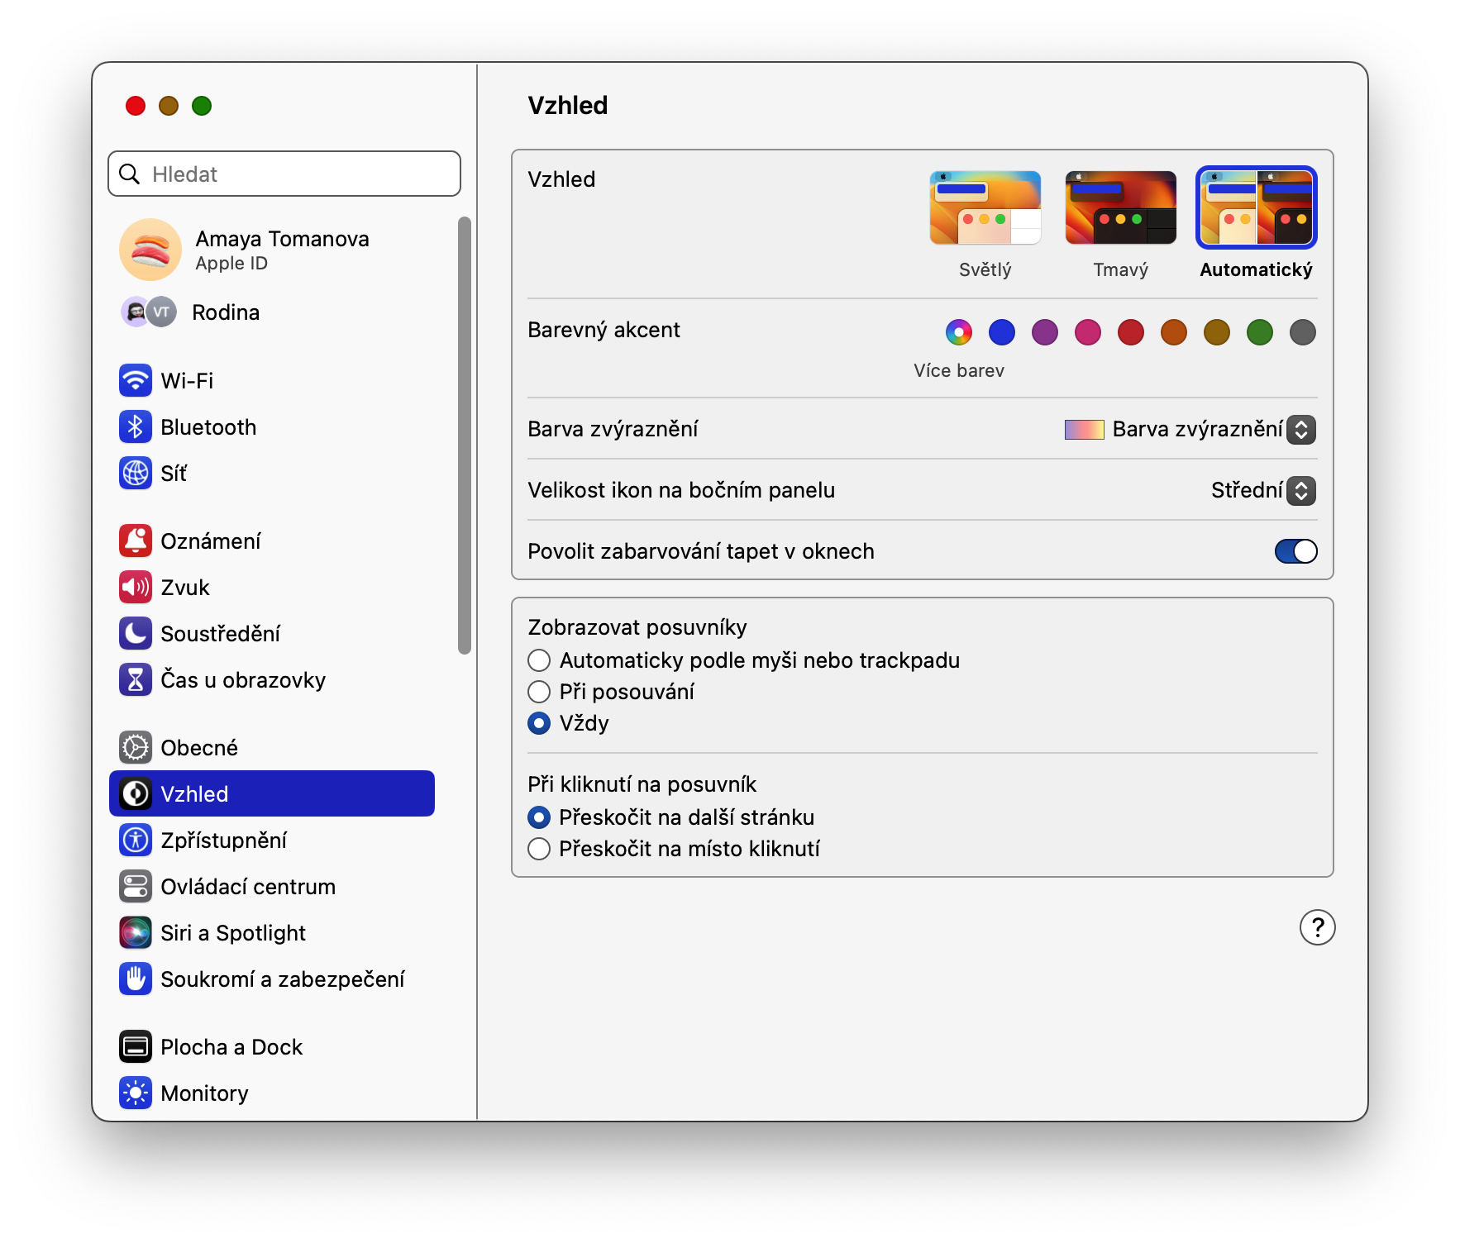Pick yellow accent color
Image resolution: width=1460 pixels, height=1243 pixels.
[x=1217, y=332]
